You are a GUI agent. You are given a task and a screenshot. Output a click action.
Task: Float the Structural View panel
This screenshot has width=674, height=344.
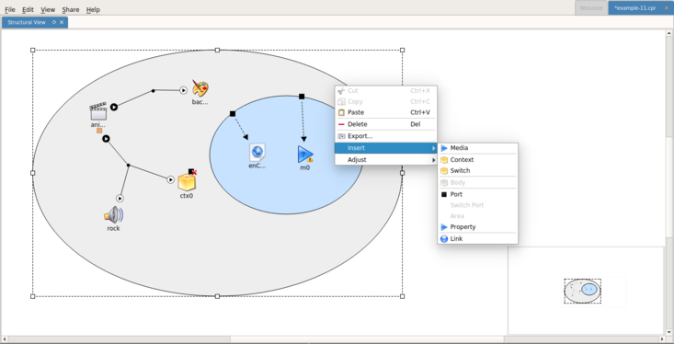[x=54, y=22]
